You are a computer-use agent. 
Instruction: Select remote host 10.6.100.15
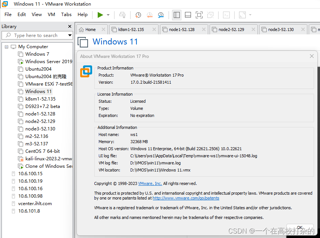click(x=31, y=174)
